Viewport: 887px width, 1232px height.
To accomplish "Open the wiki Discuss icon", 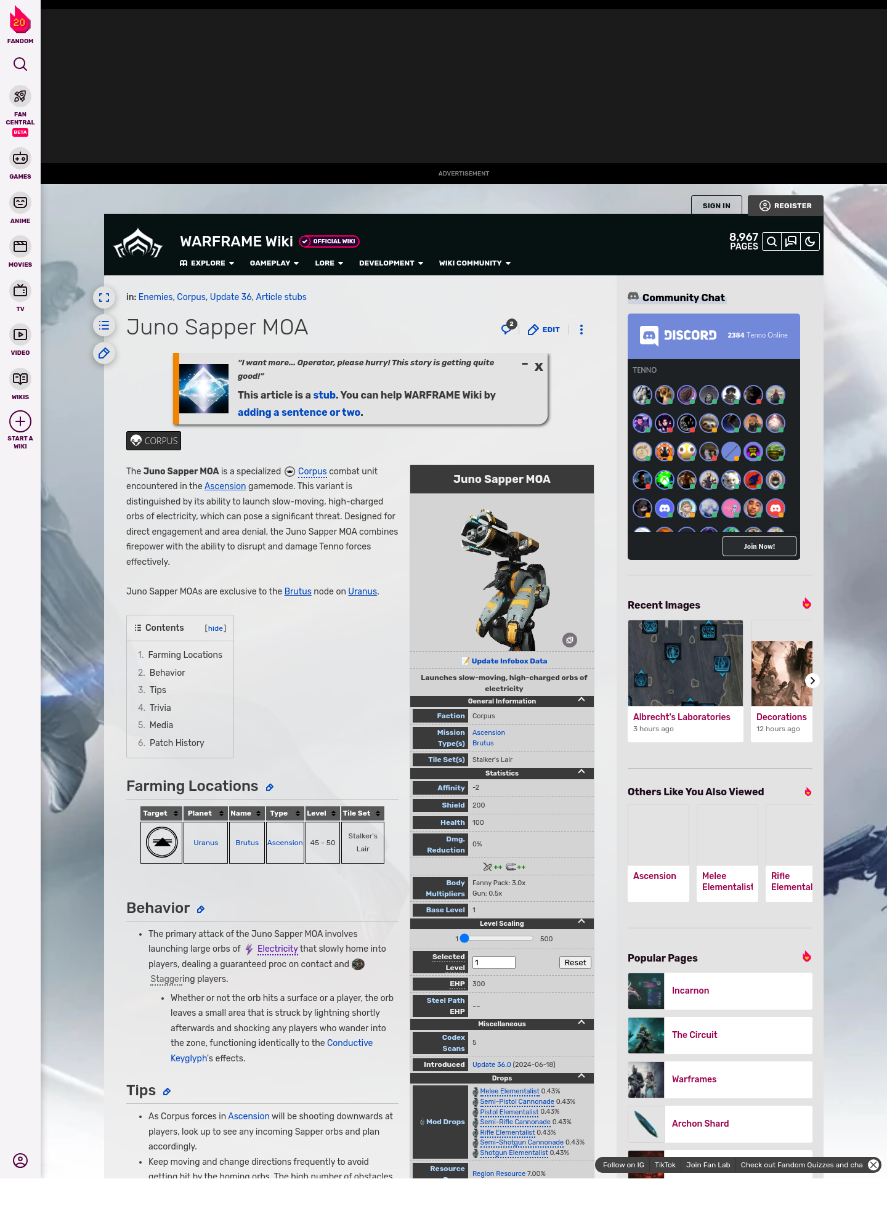I will 791,241.
